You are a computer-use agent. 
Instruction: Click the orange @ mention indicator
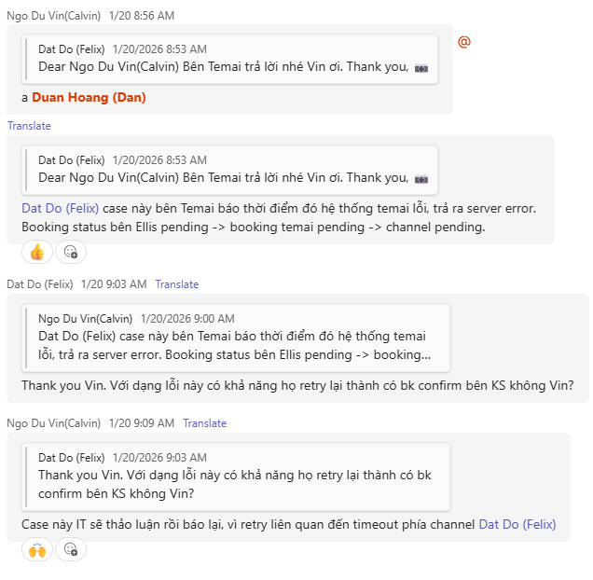(x=463, y=42)
